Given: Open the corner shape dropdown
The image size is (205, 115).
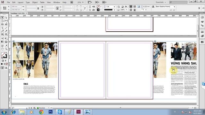Looking at the screenshot, I should click(x=146, y=10).
